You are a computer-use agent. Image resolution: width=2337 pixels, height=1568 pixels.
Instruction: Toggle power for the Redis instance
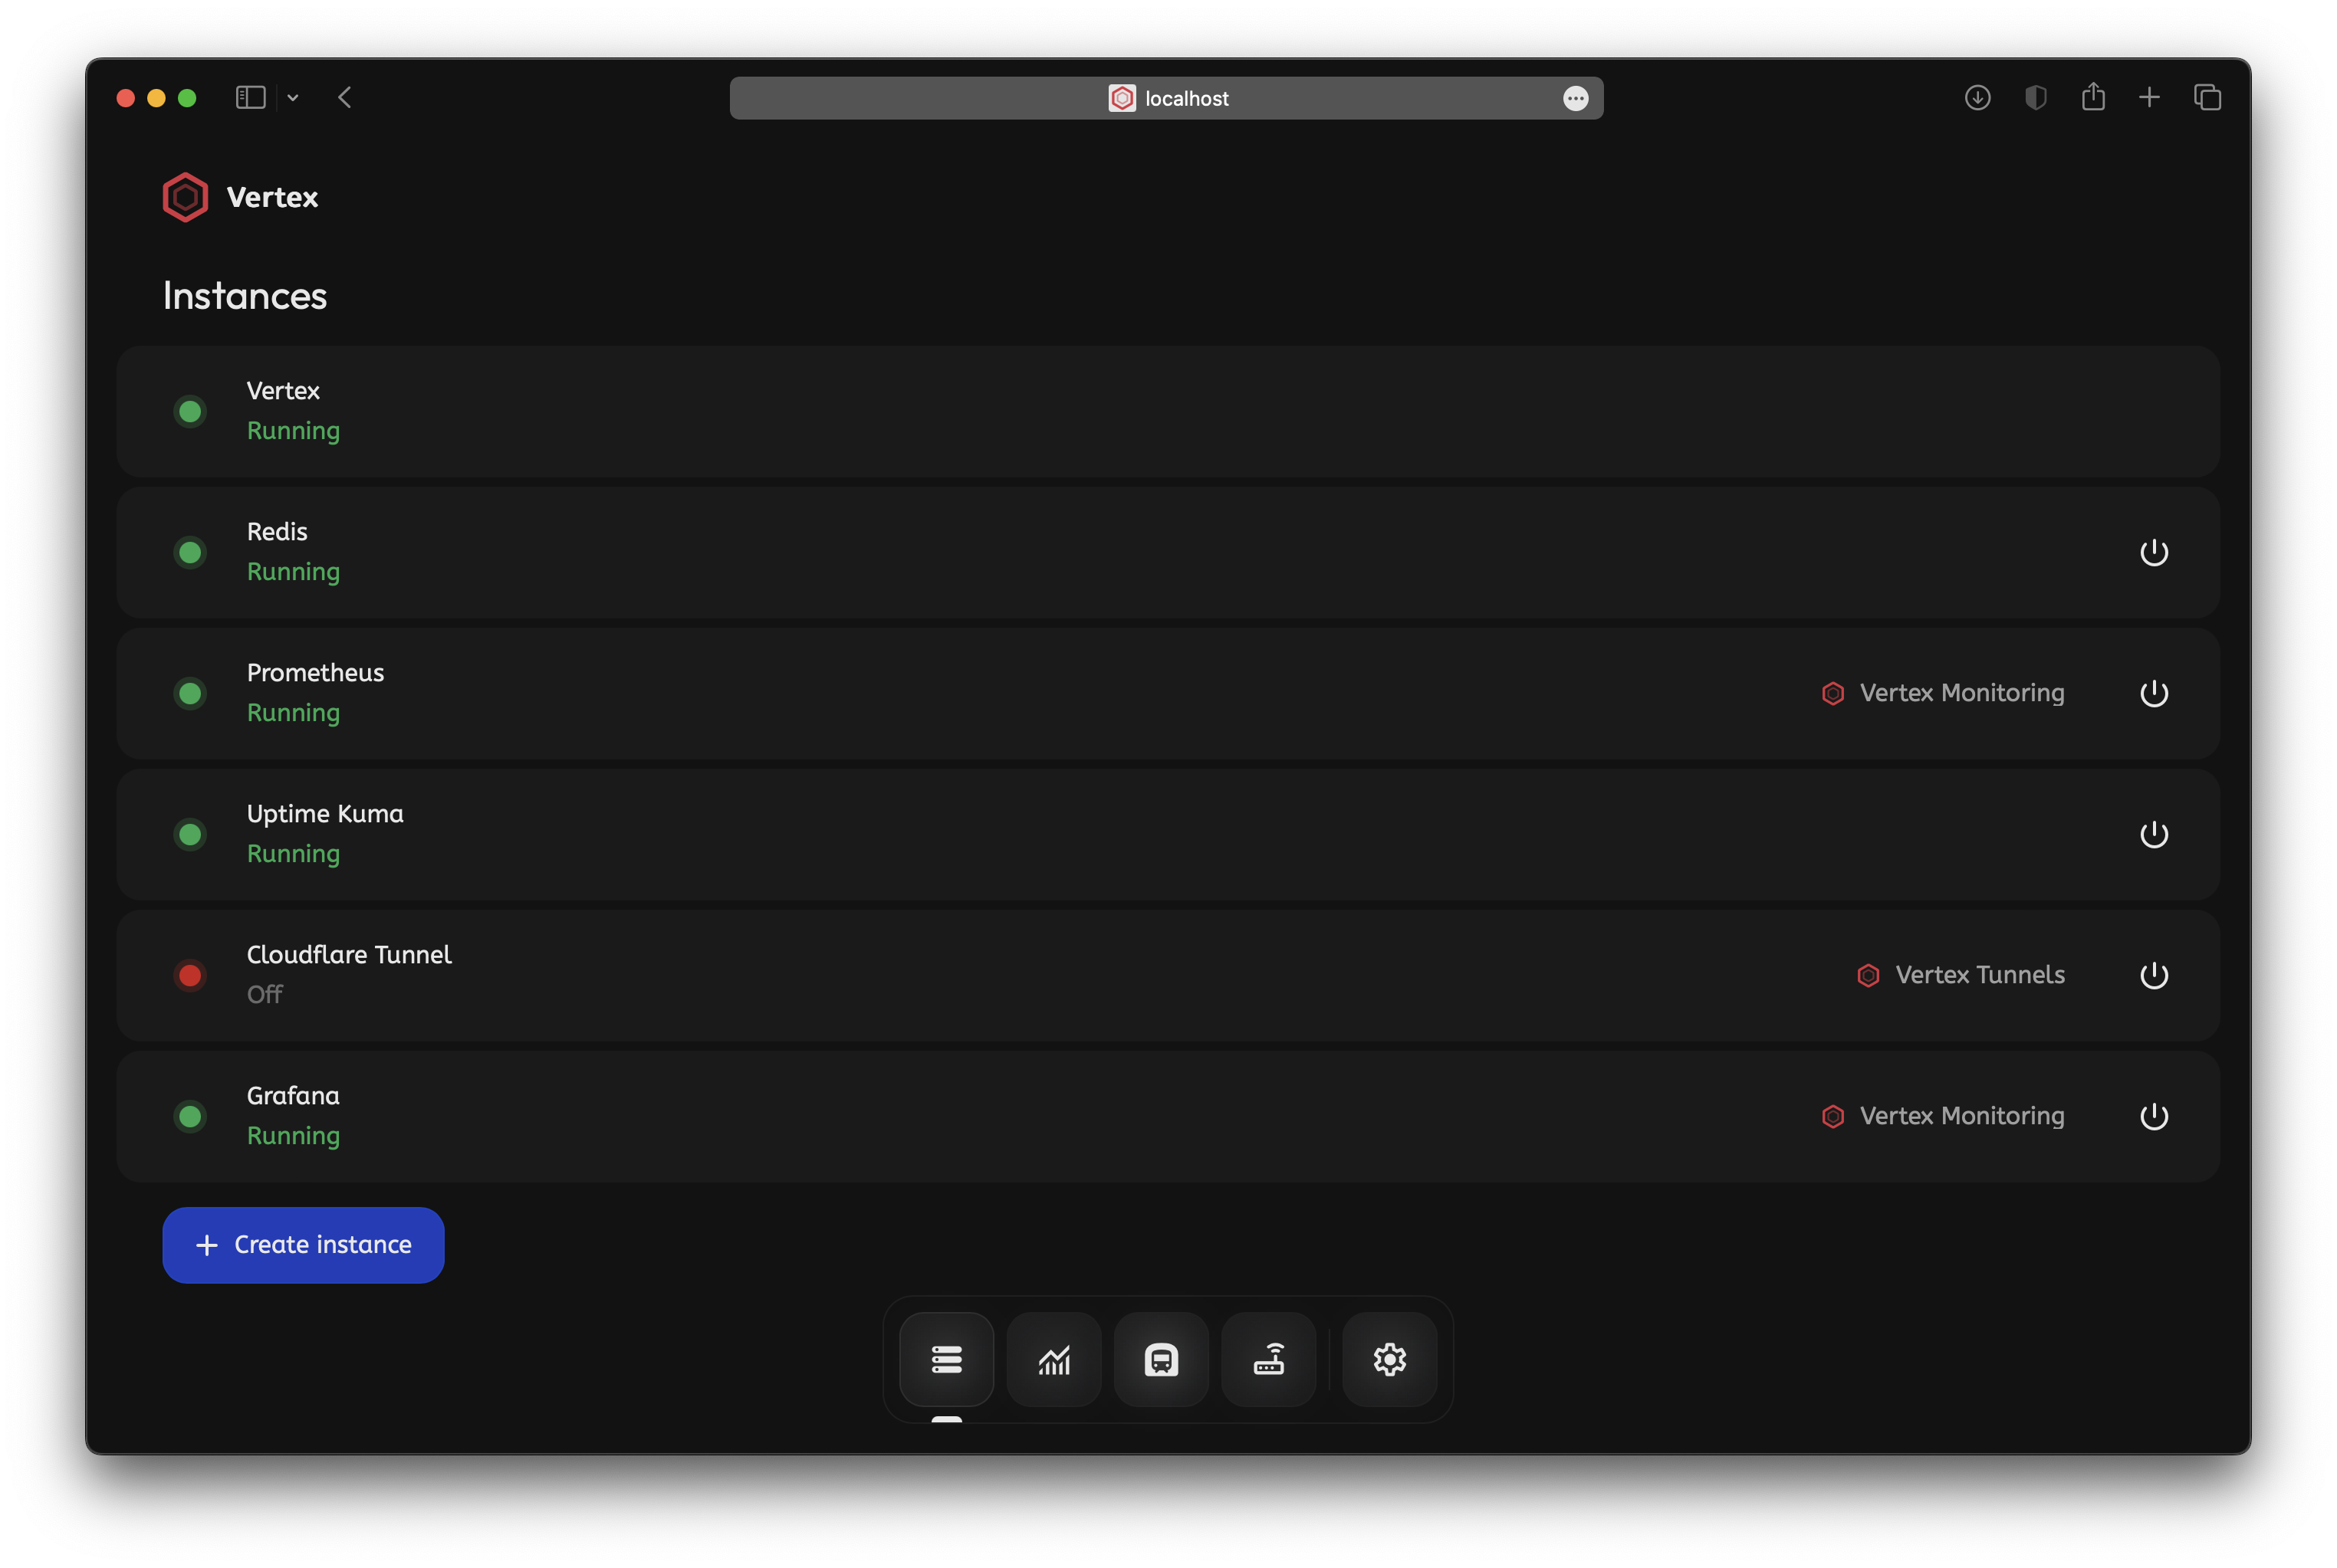[2154, 552]
